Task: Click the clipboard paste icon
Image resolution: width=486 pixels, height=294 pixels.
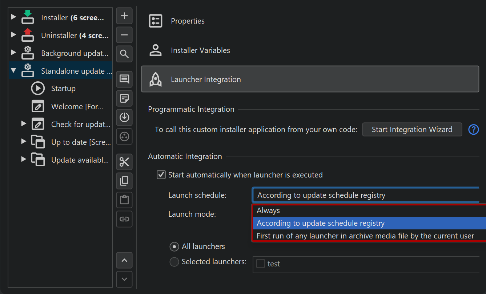Action: 124,200
